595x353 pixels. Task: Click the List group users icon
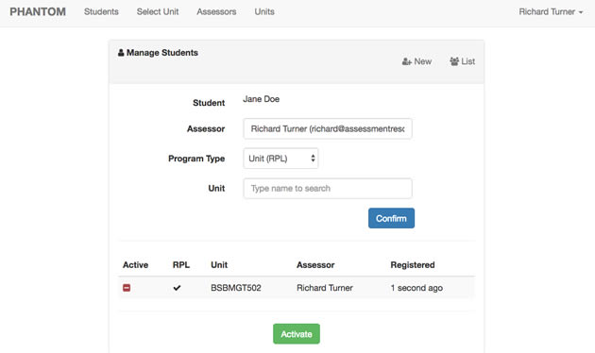[x=454, y=61]
